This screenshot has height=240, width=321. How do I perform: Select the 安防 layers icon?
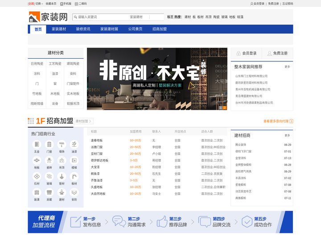pos(74,192)
